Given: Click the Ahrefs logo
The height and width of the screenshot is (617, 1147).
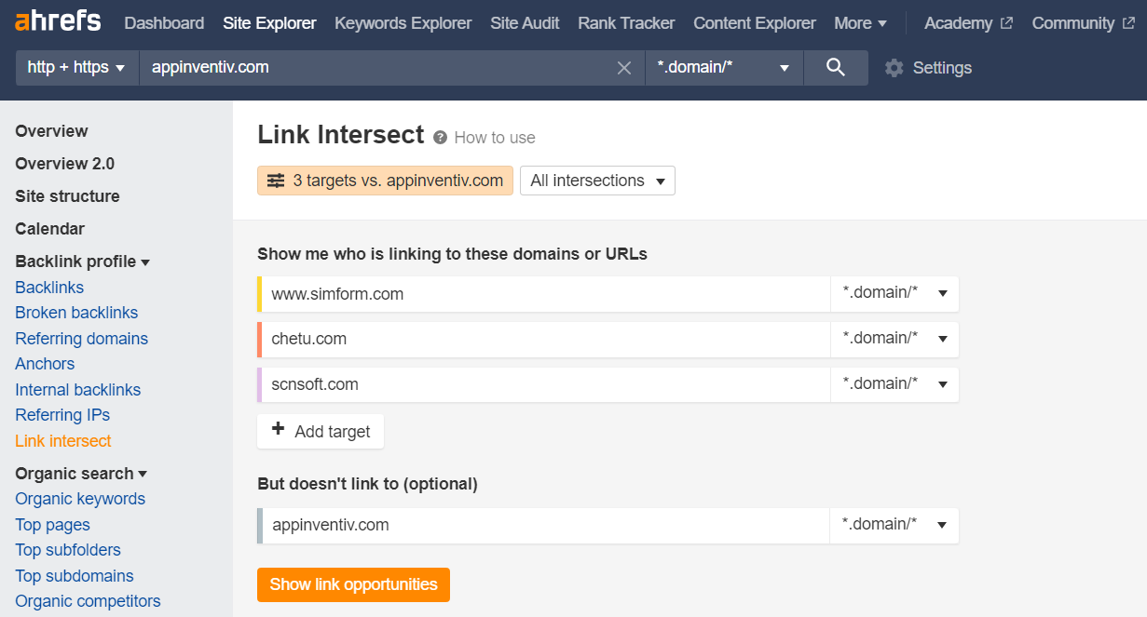Looking at the screenshot, I should coord(58,21).
